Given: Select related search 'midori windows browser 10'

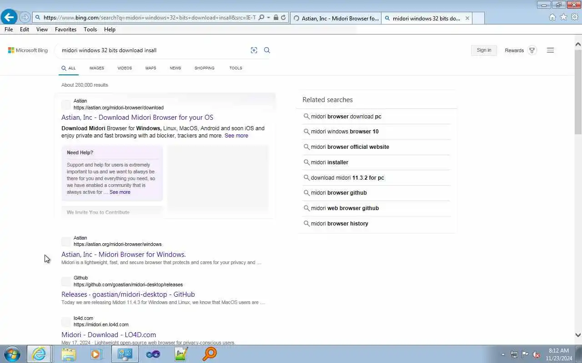Looking at the screenshot, I should 345,132.
